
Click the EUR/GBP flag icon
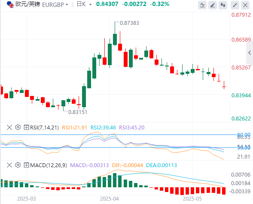tap(10, 5)
